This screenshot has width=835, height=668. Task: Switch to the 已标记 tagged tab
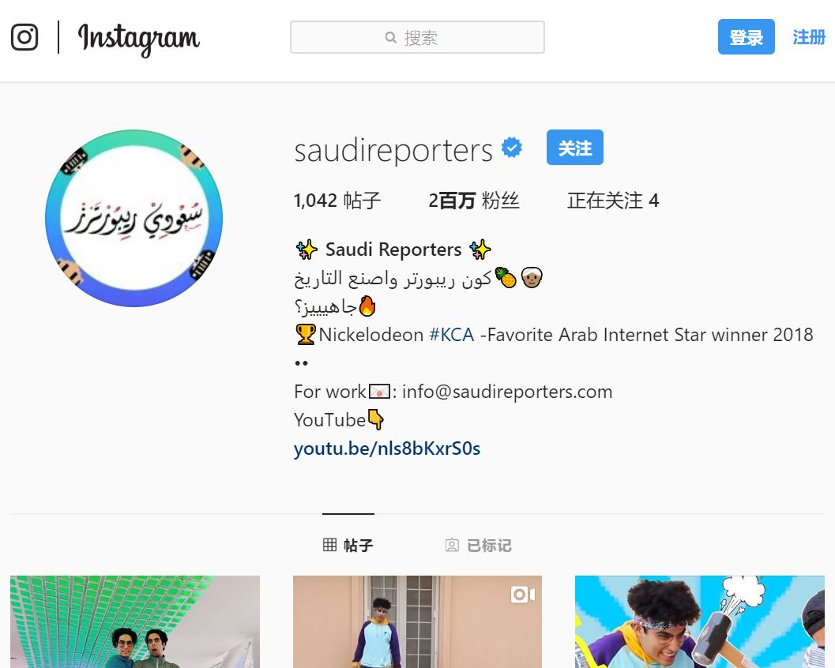point(478,545)
